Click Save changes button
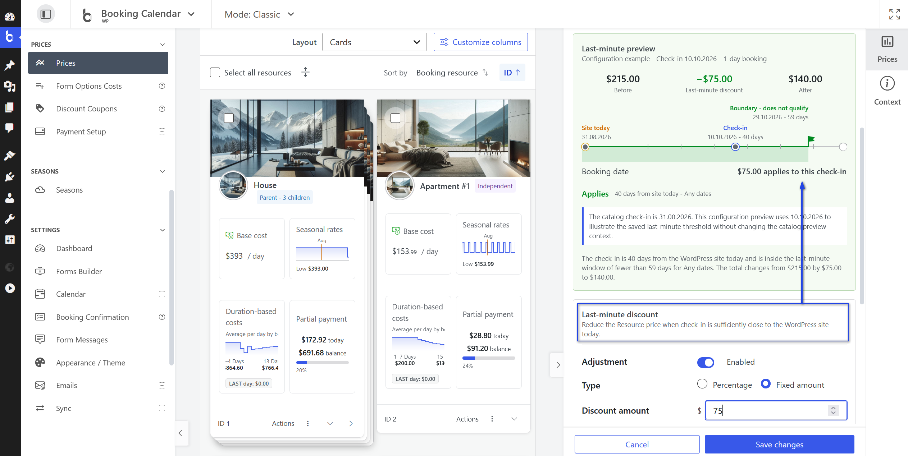This screenshot has width=908, height=456. (x=779, y=445)
